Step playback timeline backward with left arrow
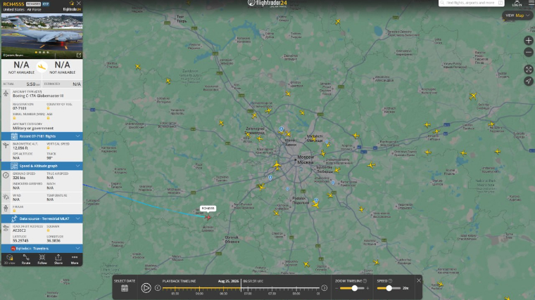 click(x=158, y=288)
